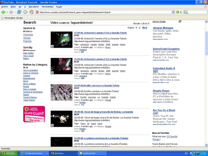Click the scrollbar up arrow
The width and height of the screenshot is (208, 156).
pos(206,22)
